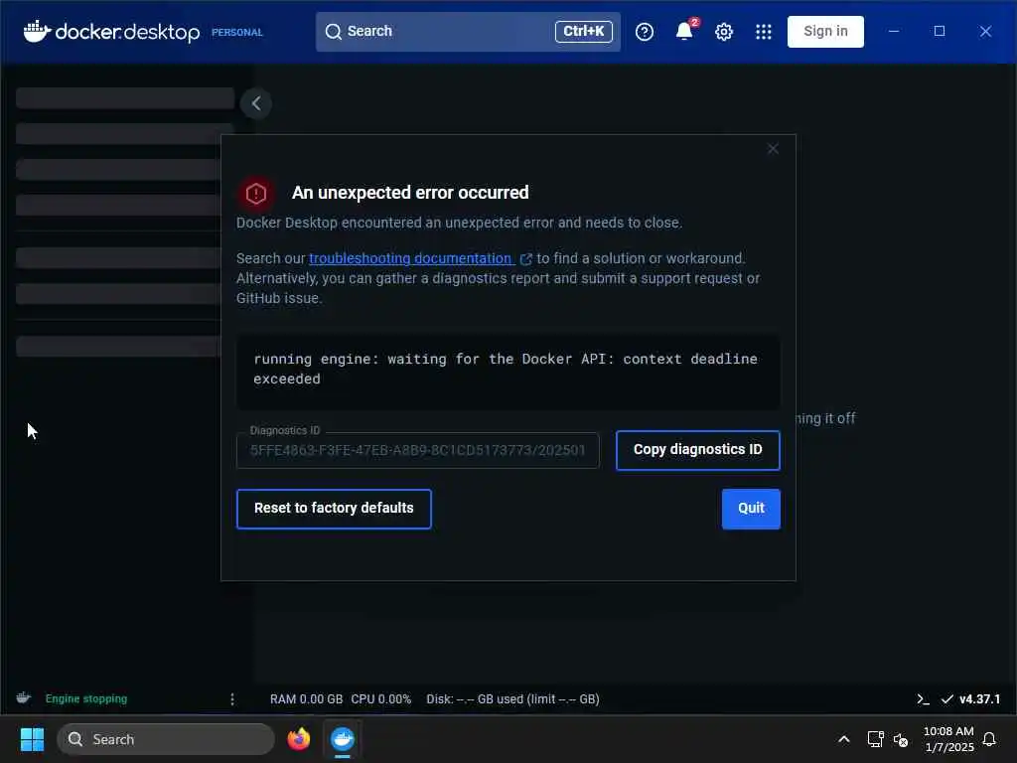Open Settings via gear icon

coord(724,31)
